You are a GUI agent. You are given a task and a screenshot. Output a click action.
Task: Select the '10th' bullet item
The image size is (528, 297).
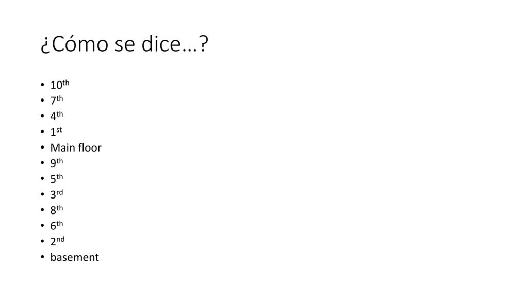(60, 85)
